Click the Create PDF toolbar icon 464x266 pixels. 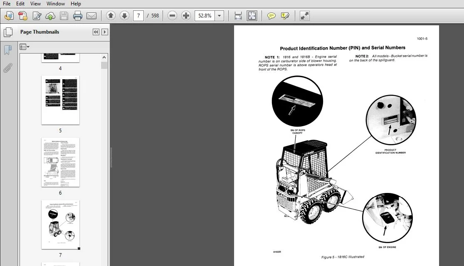(x=9, y=16)
